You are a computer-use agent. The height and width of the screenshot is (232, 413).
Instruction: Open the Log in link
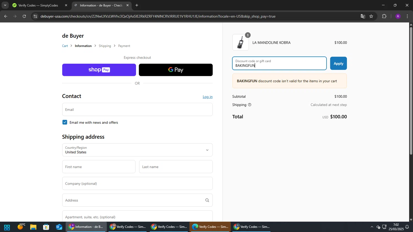coord(208,97)
